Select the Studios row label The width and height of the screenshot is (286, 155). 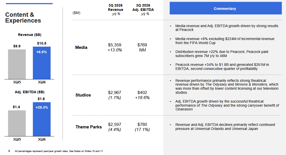coord(83,95)
